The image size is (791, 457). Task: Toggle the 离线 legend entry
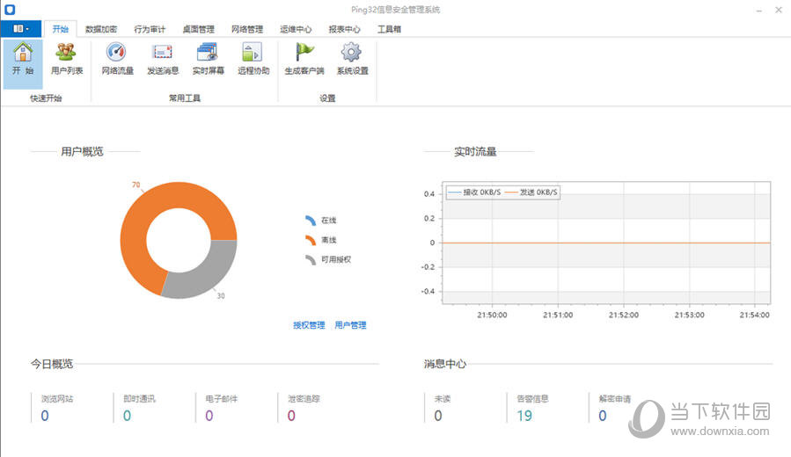pos(321,240)
